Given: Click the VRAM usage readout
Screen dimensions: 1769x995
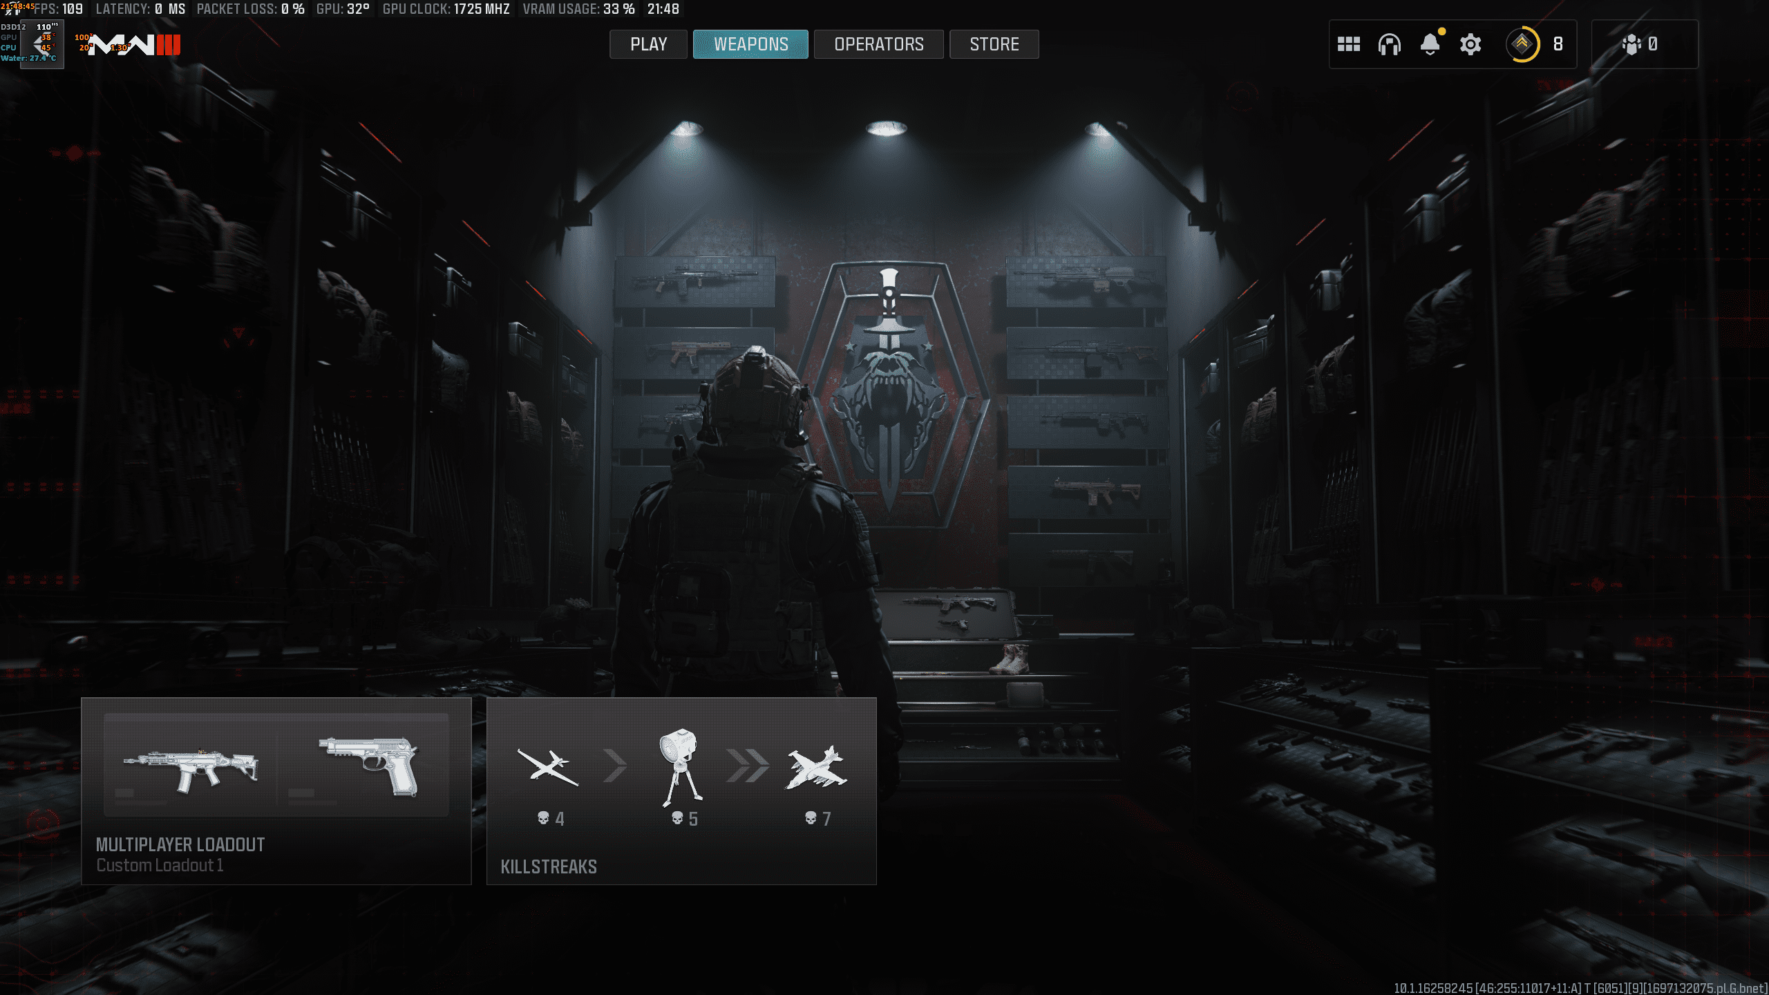Looking at the screenshot, I should pyautogui.click(x=578, y=9).
